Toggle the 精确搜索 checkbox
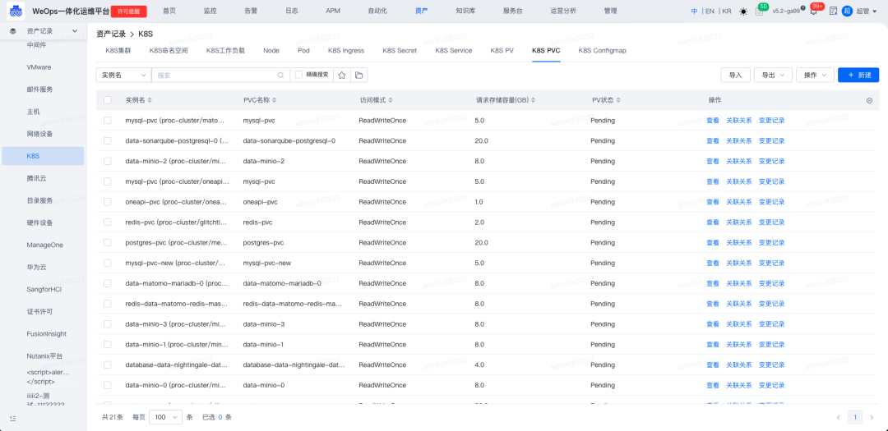Viewport: 888px width, 431px height. pyautogui.click(x=299, y=75)
